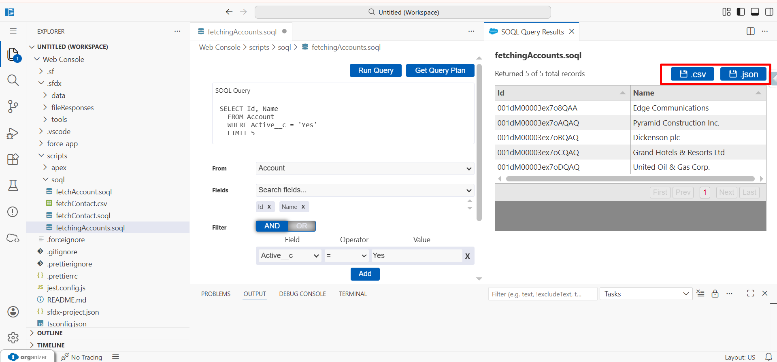
Task: Switch to the TERMINAL tab
Action: [353, 294]
